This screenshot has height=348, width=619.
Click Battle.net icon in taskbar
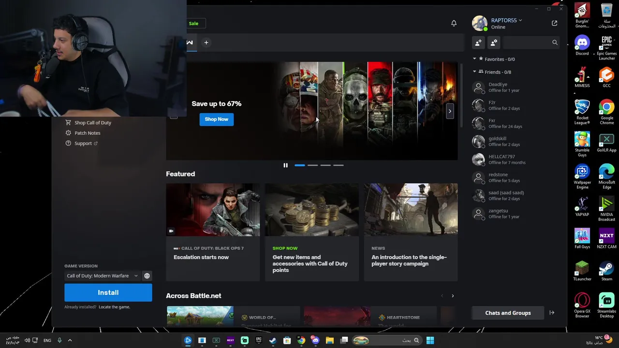(x=188, y=340)
